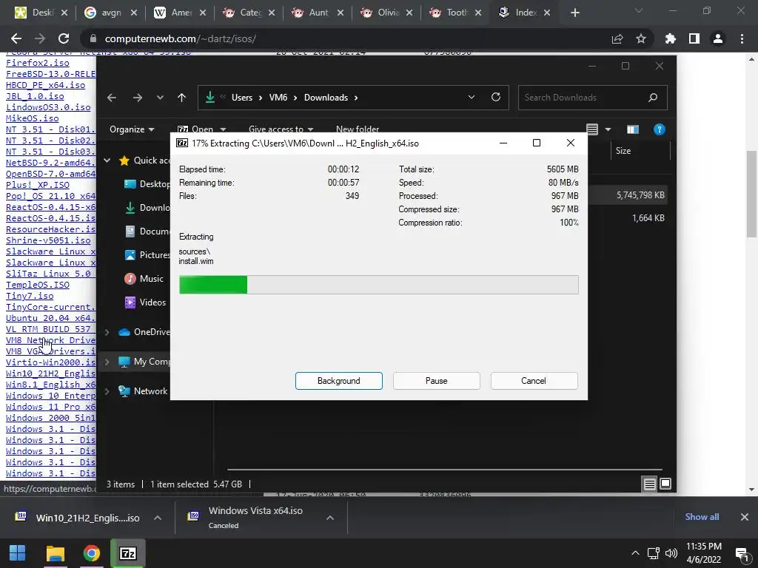
Task: Switch to the avgn browser tab
Action: [110, 13]
